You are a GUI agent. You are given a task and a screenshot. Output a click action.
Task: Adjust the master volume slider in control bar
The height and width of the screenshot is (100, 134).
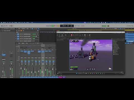[105, 26]
